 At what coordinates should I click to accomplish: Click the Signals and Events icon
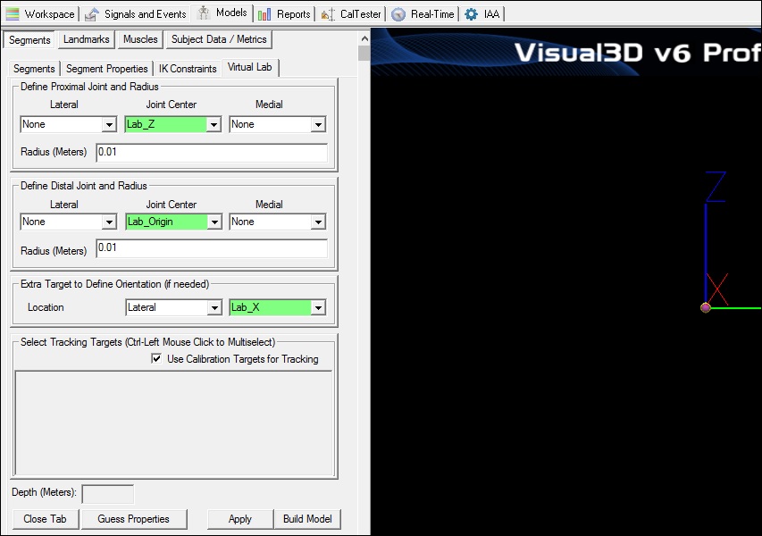pyautogui.click(x=91, y=14)
